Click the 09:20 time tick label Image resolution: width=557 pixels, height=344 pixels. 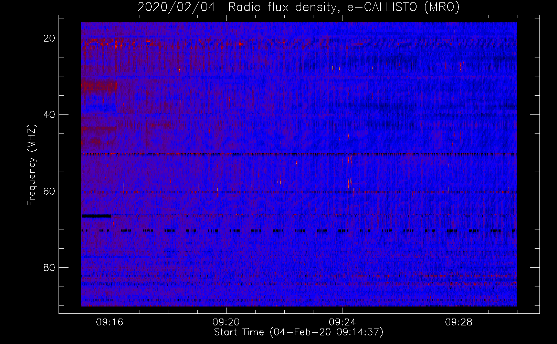tap(226, 322)
